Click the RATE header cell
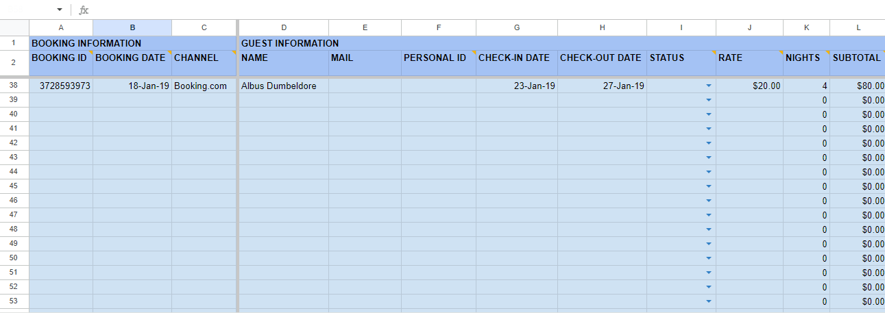 point(750,63)
